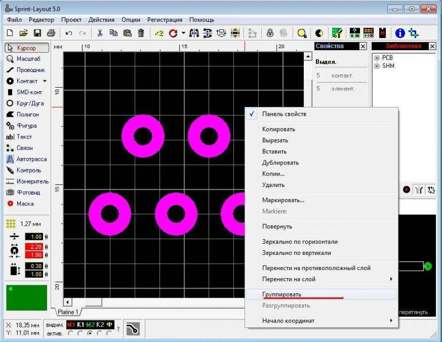Screen dimensions: 442x342
Task: Click the blue info icon
Action: [399, 33]
